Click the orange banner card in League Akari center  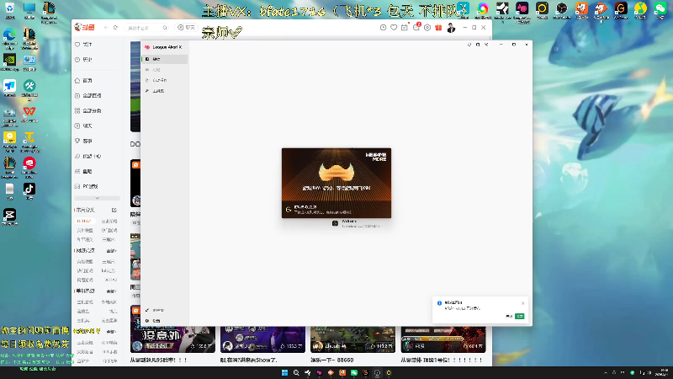point(336,183)
